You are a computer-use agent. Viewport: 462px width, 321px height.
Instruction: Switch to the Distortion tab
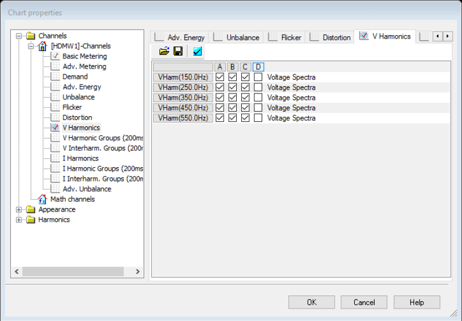coord(330,37)
